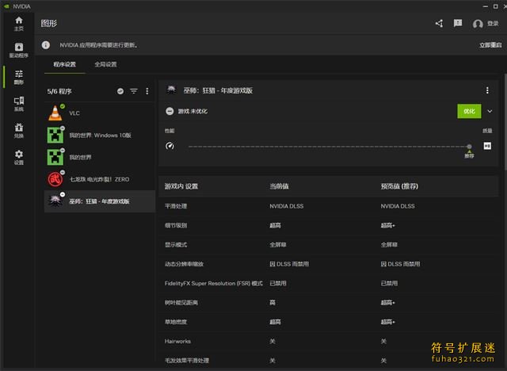Viewport: 507px width, 371px height.
Task: Switch to the 全局设置 tab
Action: [105, 64]
